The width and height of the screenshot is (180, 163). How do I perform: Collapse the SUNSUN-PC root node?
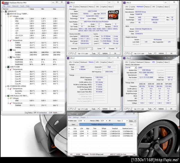click(3, 11)
